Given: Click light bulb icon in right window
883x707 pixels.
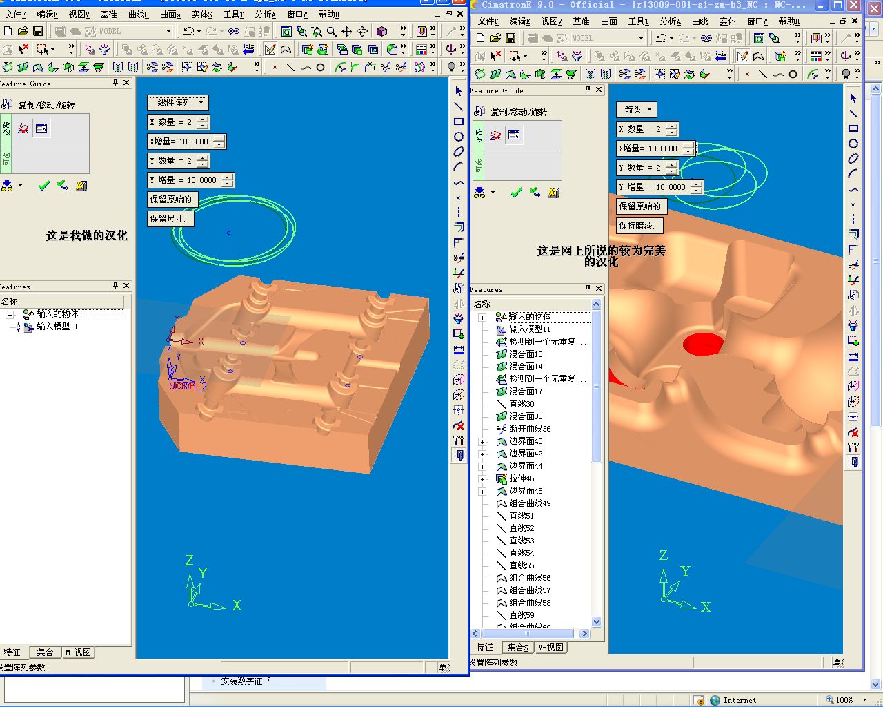Looking at the screenshot, I should coord(846,74).
